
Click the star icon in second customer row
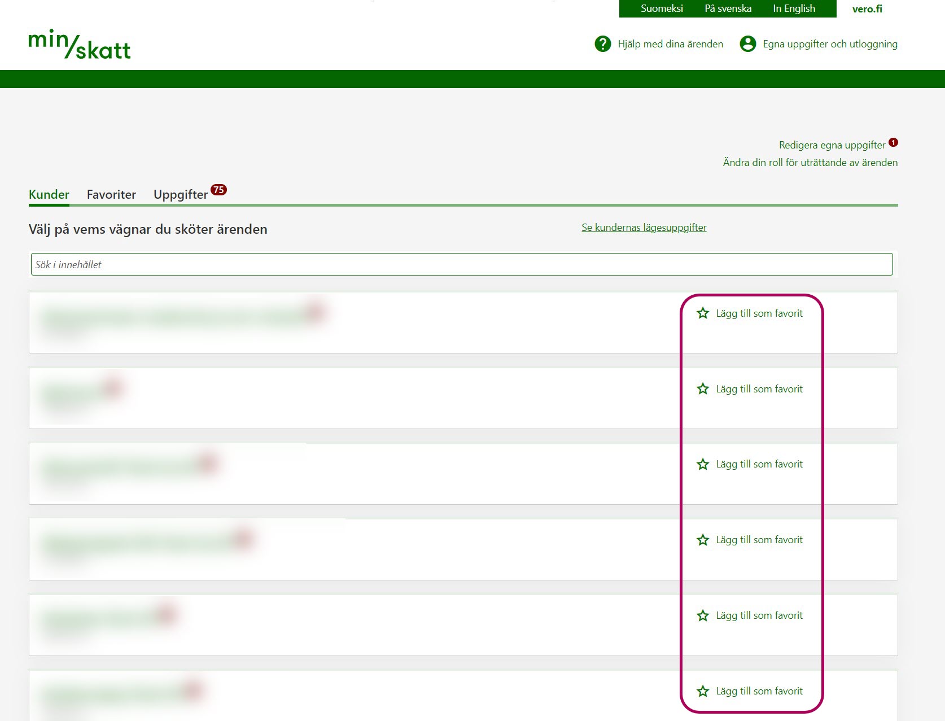[x=702, y=389]
